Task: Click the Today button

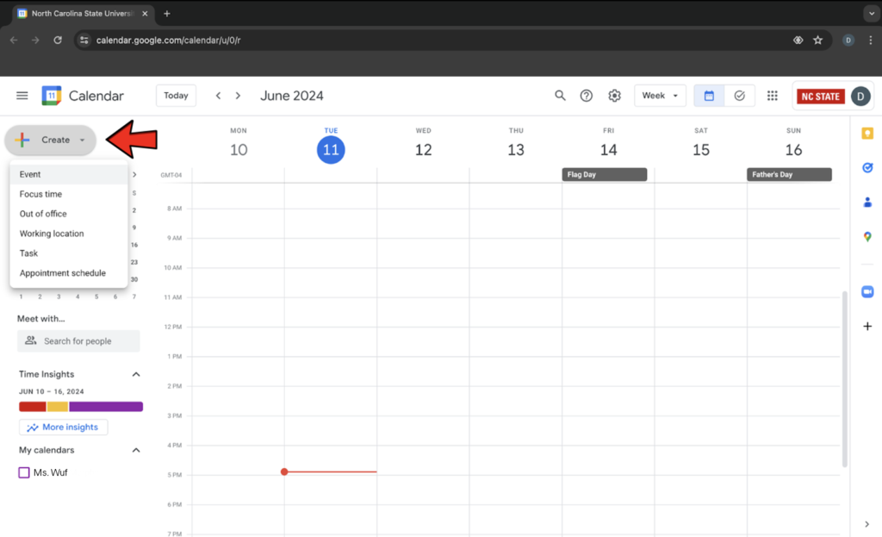Action: click(x=176, y=96)
